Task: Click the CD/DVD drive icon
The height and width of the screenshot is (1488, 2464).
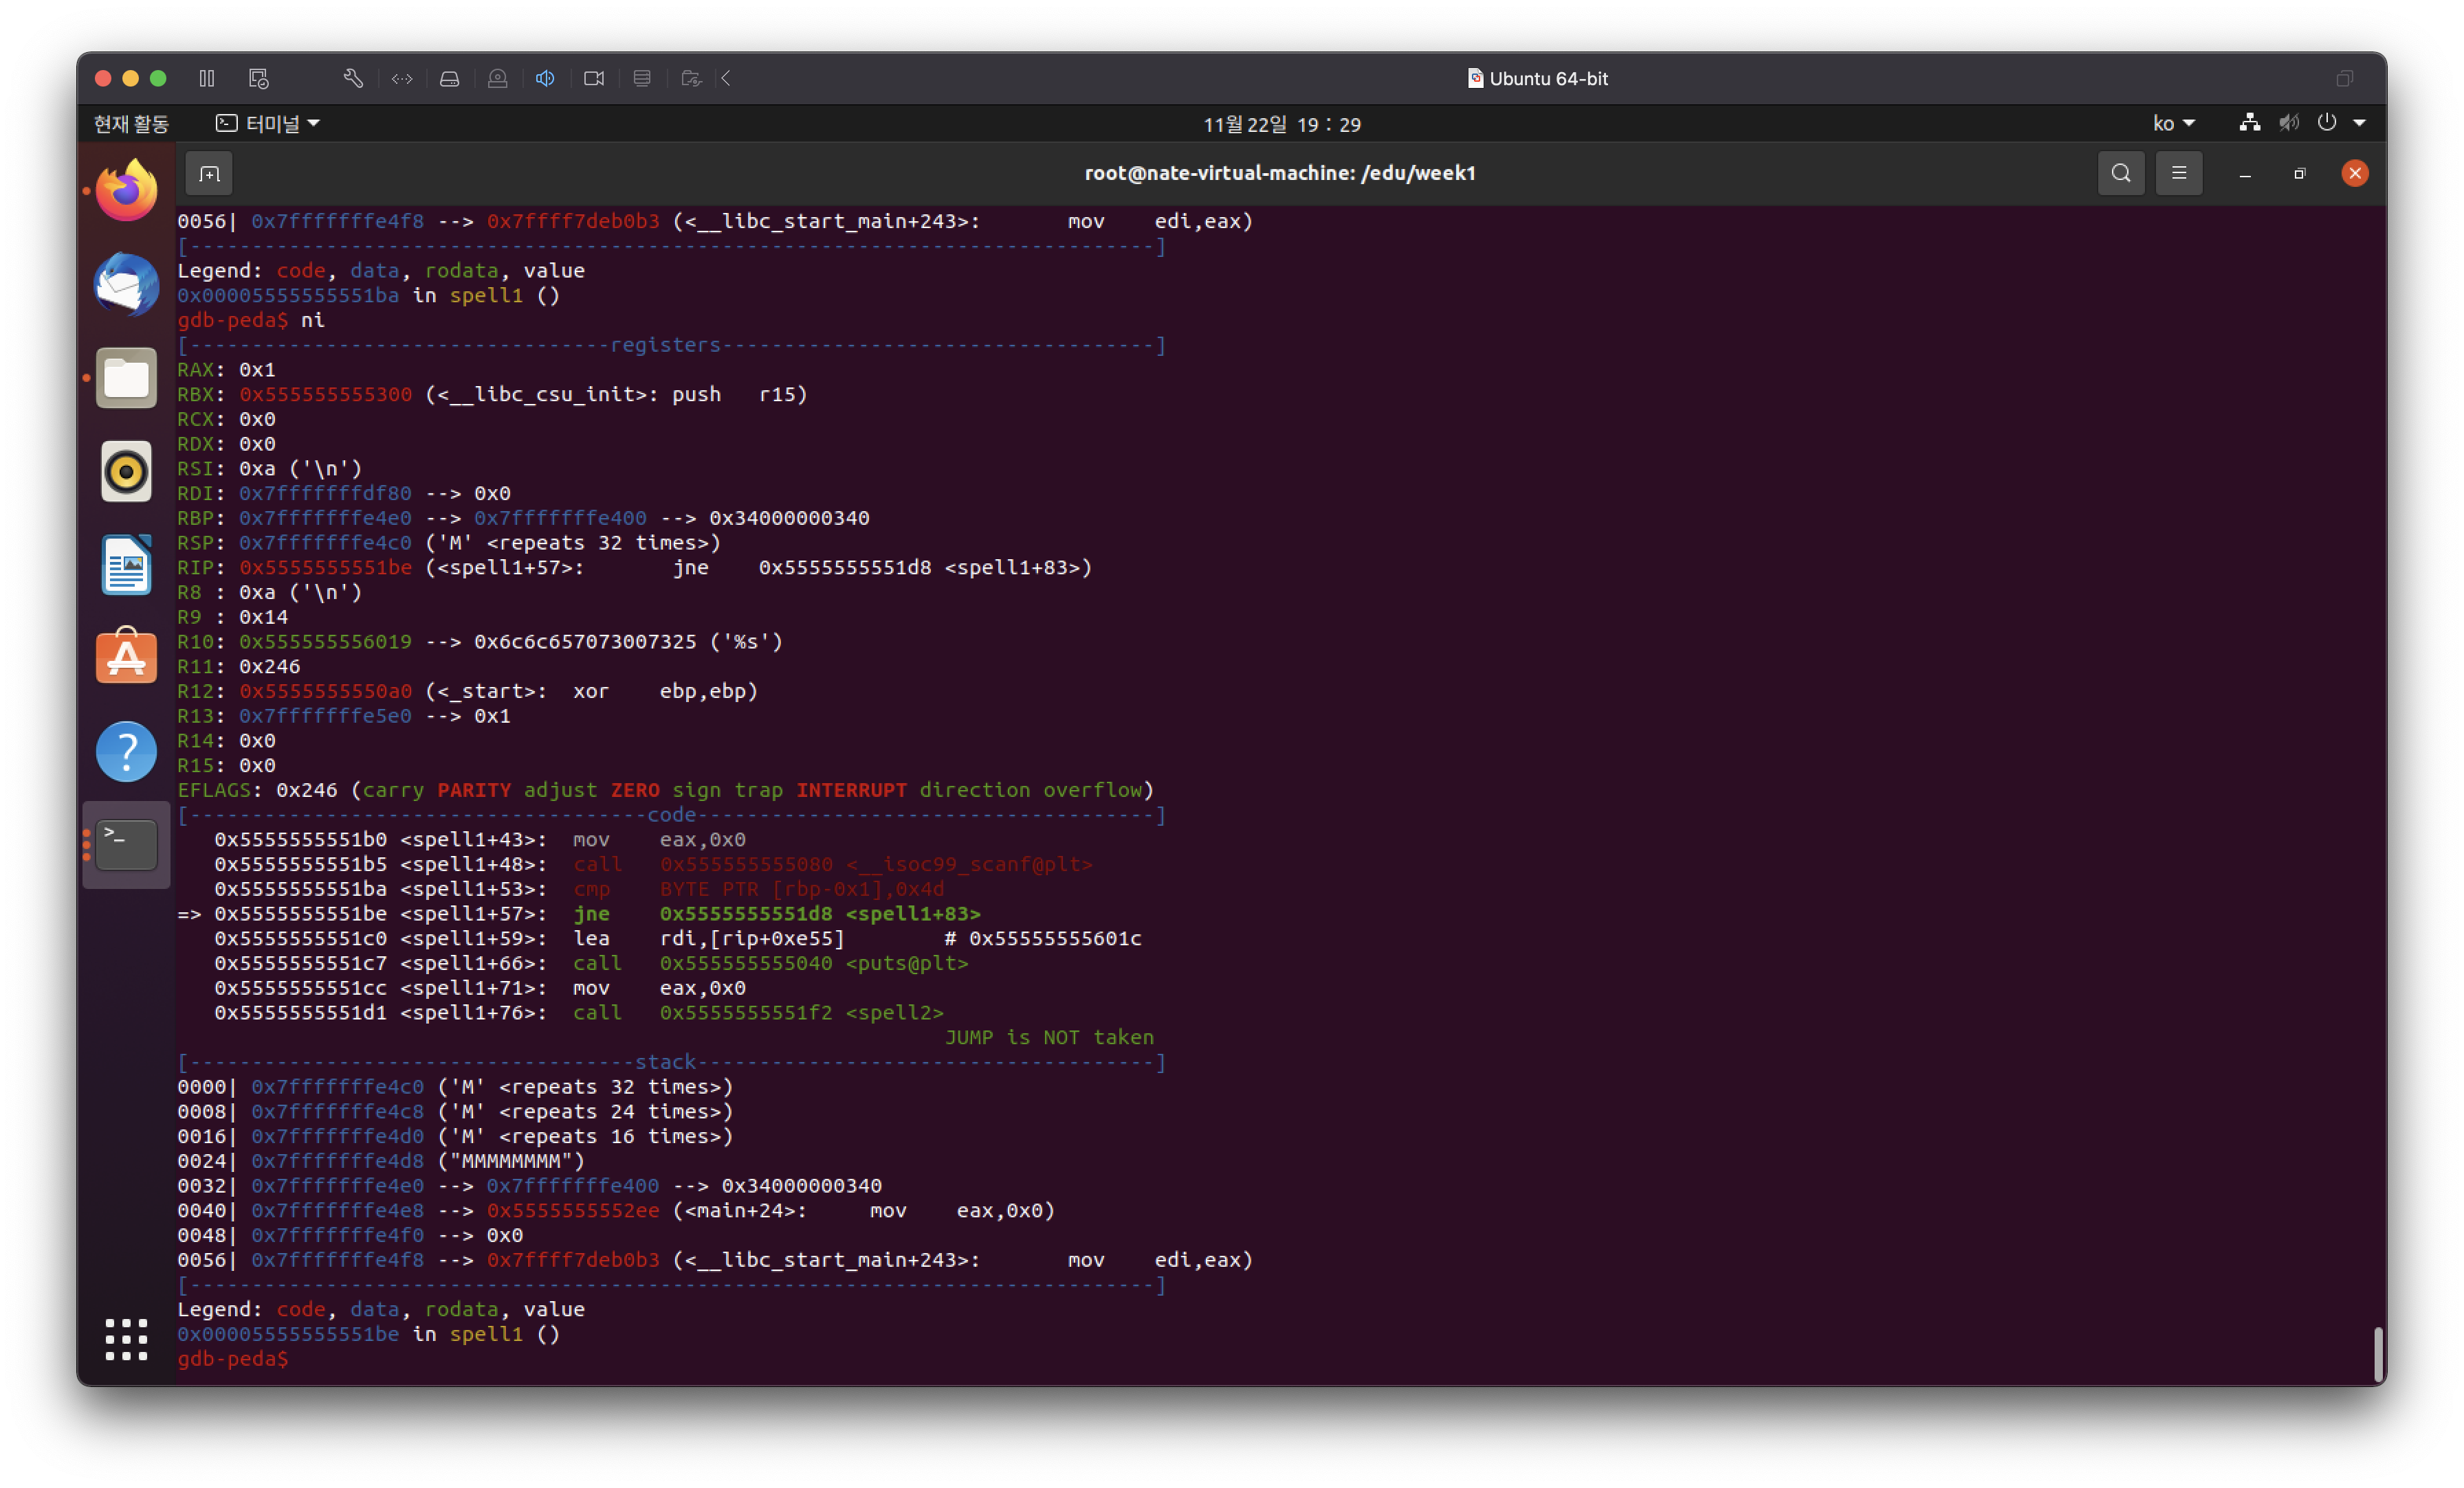Action: (498, 78)
